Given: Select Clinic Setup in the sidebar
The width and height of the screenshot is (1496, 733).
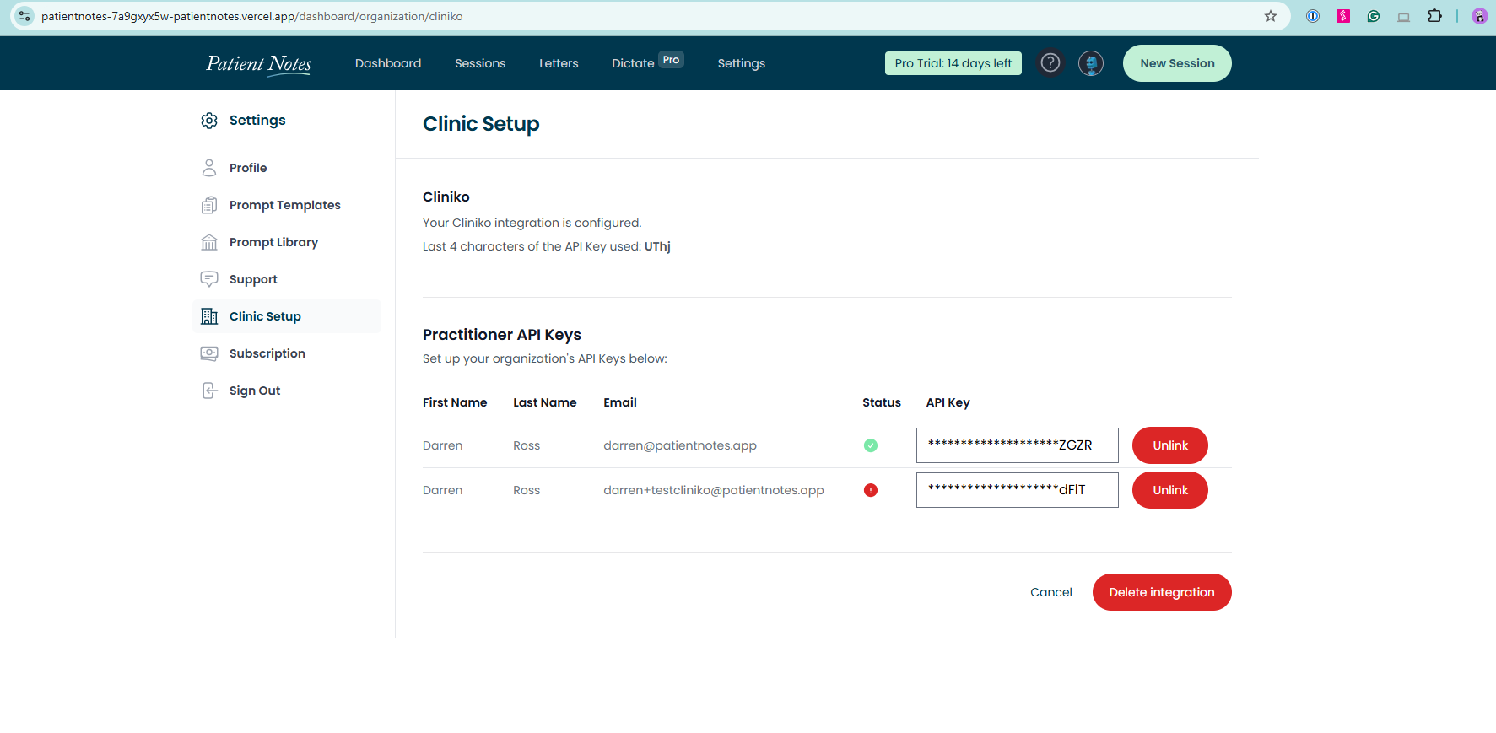Looking at the screenshot, I should click(x=287, y=316).
